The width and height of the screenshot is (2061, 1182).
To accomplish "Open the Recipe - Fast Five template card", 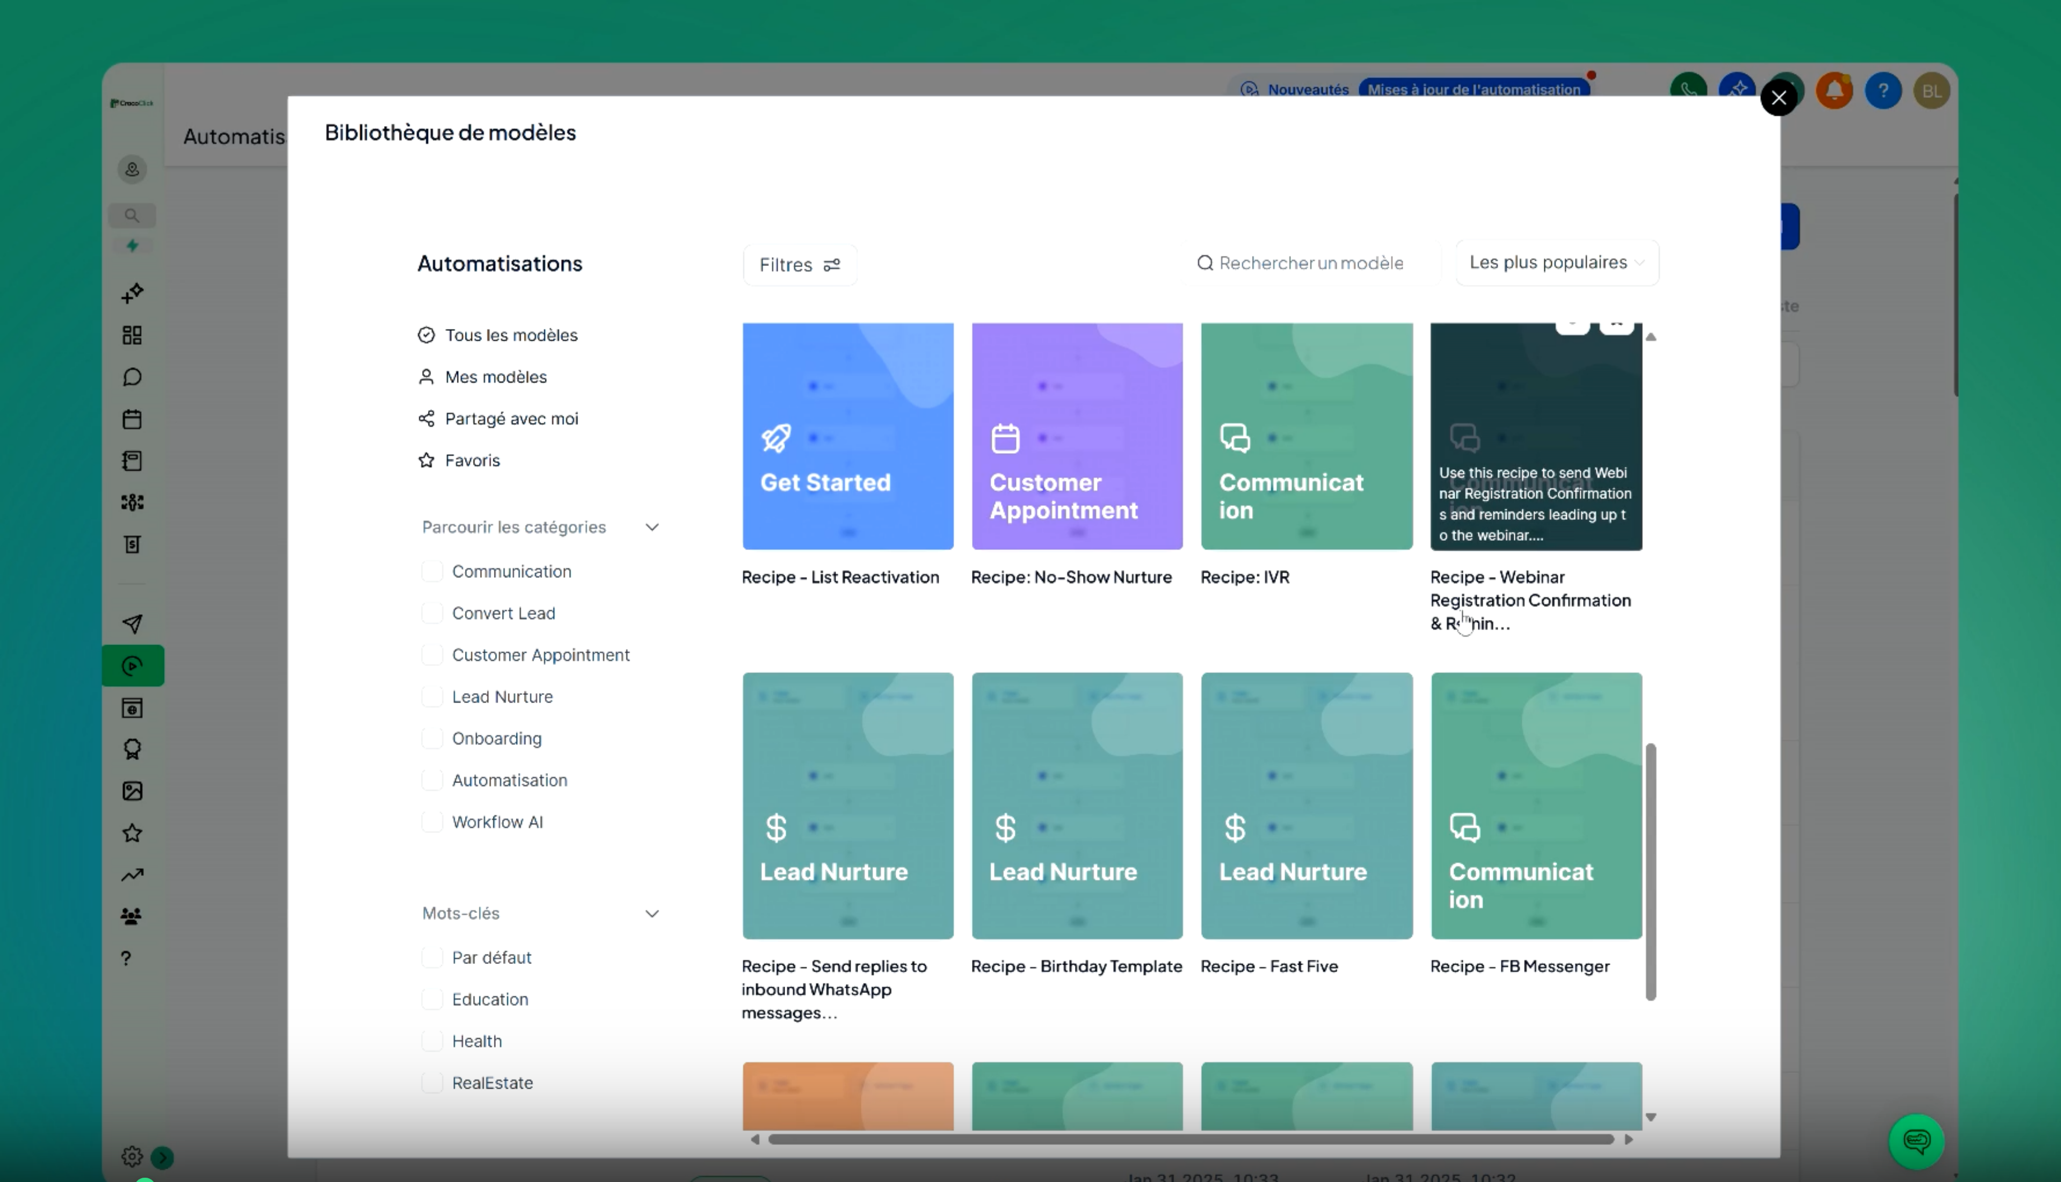I will pyautogui.click(x=1307, y=806).
